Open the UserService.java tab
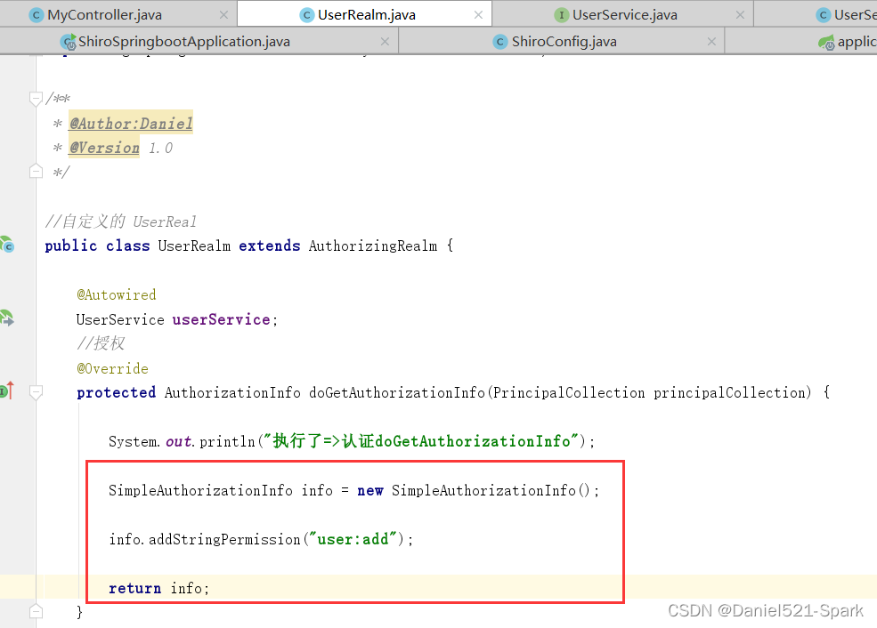The image size is (877, 628). click(623, 14)
